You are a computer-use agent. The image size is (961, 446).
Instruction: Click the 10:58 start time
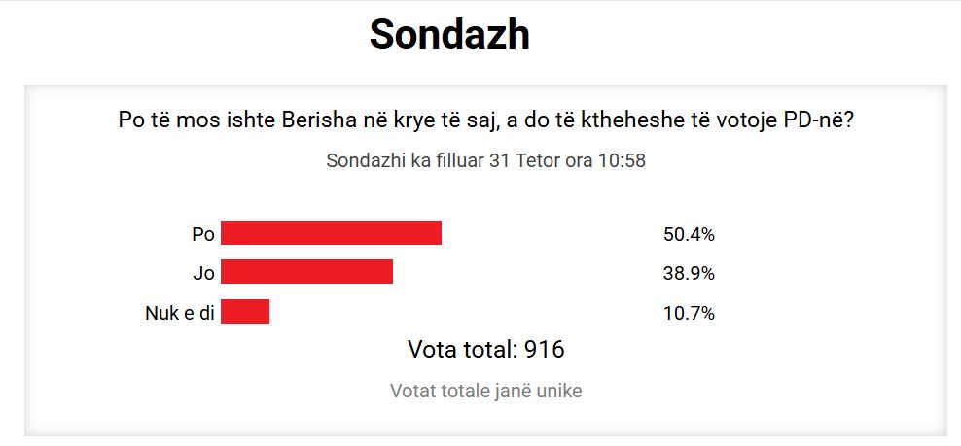pos(623,160)
